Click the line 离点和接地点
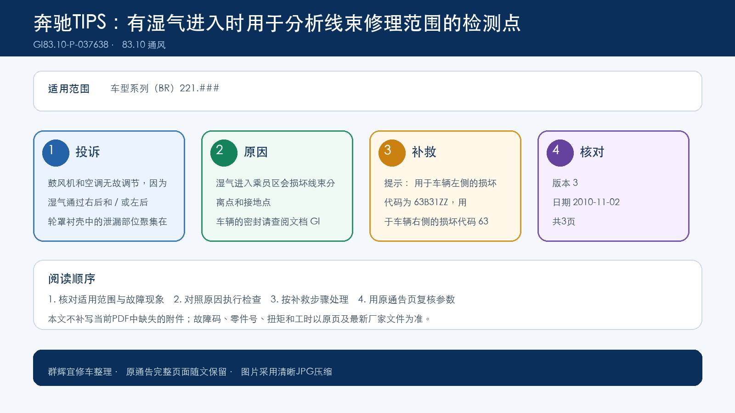Image resolution: width=735 pixels, height=413 pixels. pyautogui.click(x=243, y=202)
